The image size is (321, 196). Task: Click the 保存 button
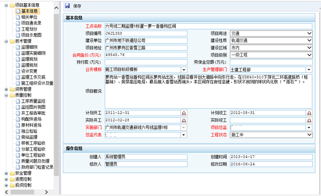[x=77, y=6]
